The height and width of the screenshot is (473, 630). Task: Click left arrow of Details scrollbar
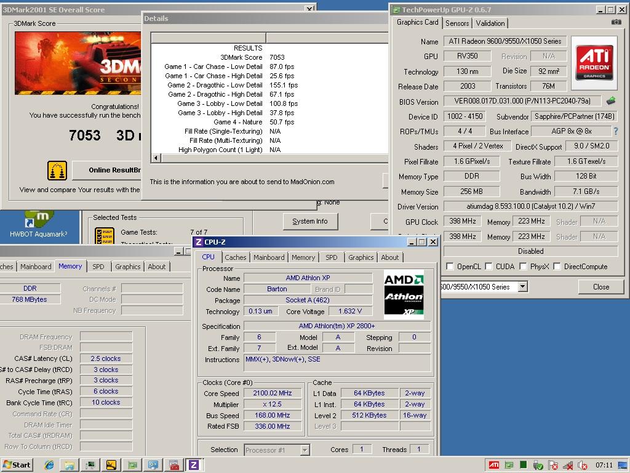(x=156, y=158)
